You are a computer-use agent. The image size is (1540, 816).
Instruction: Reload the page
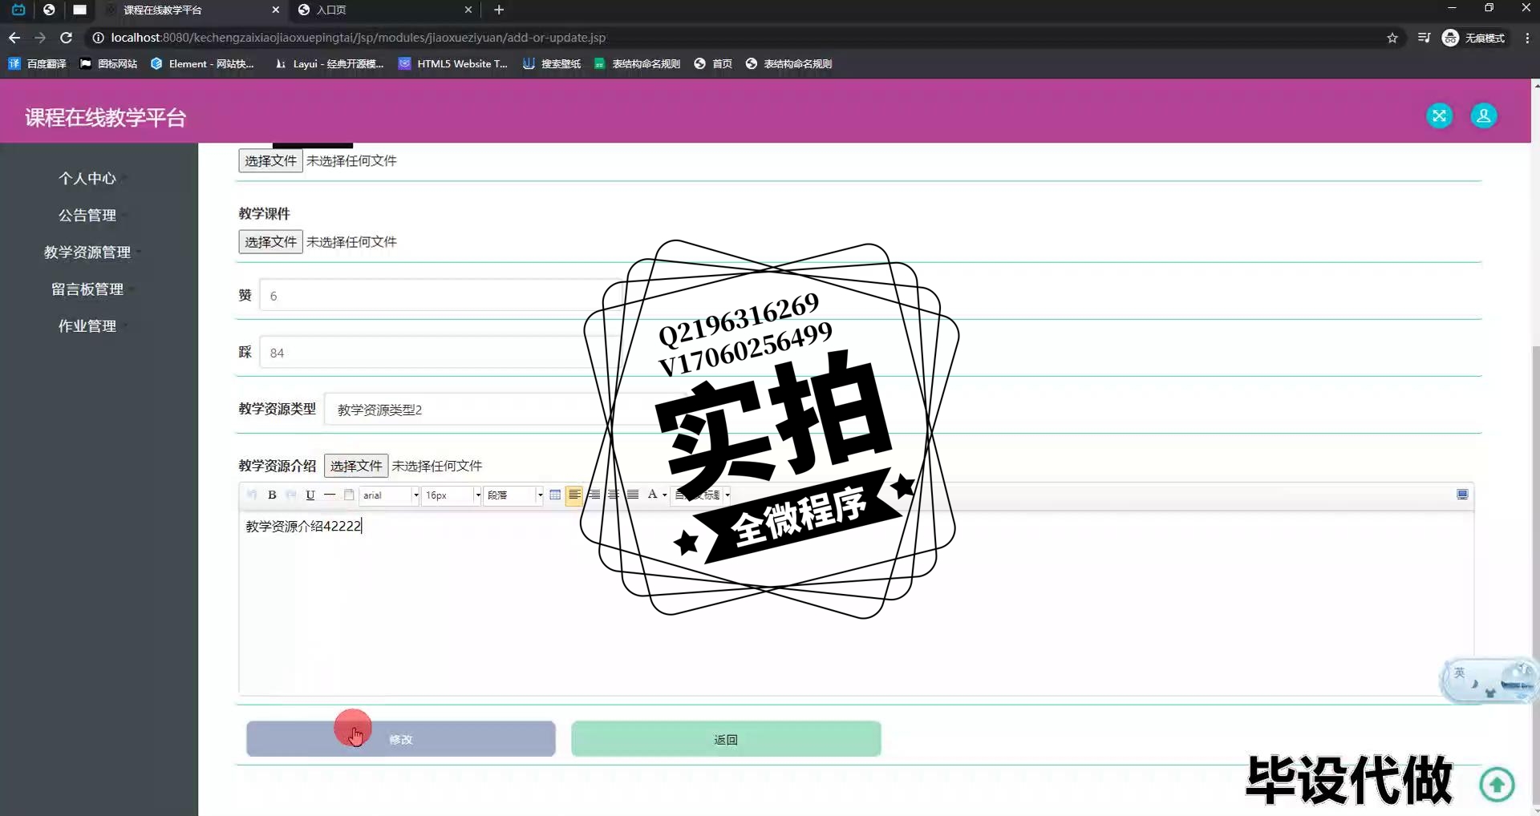(67, 38)
